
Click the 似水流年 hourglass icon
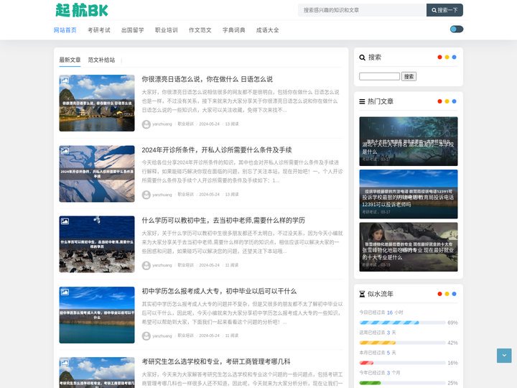pos(362,294)
